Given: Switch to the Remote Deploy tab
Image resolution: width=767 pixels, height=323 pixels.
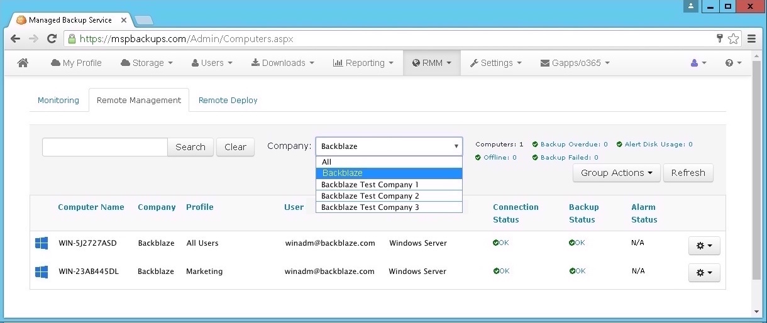Looking at the screenshot, I should coord(228,100).
